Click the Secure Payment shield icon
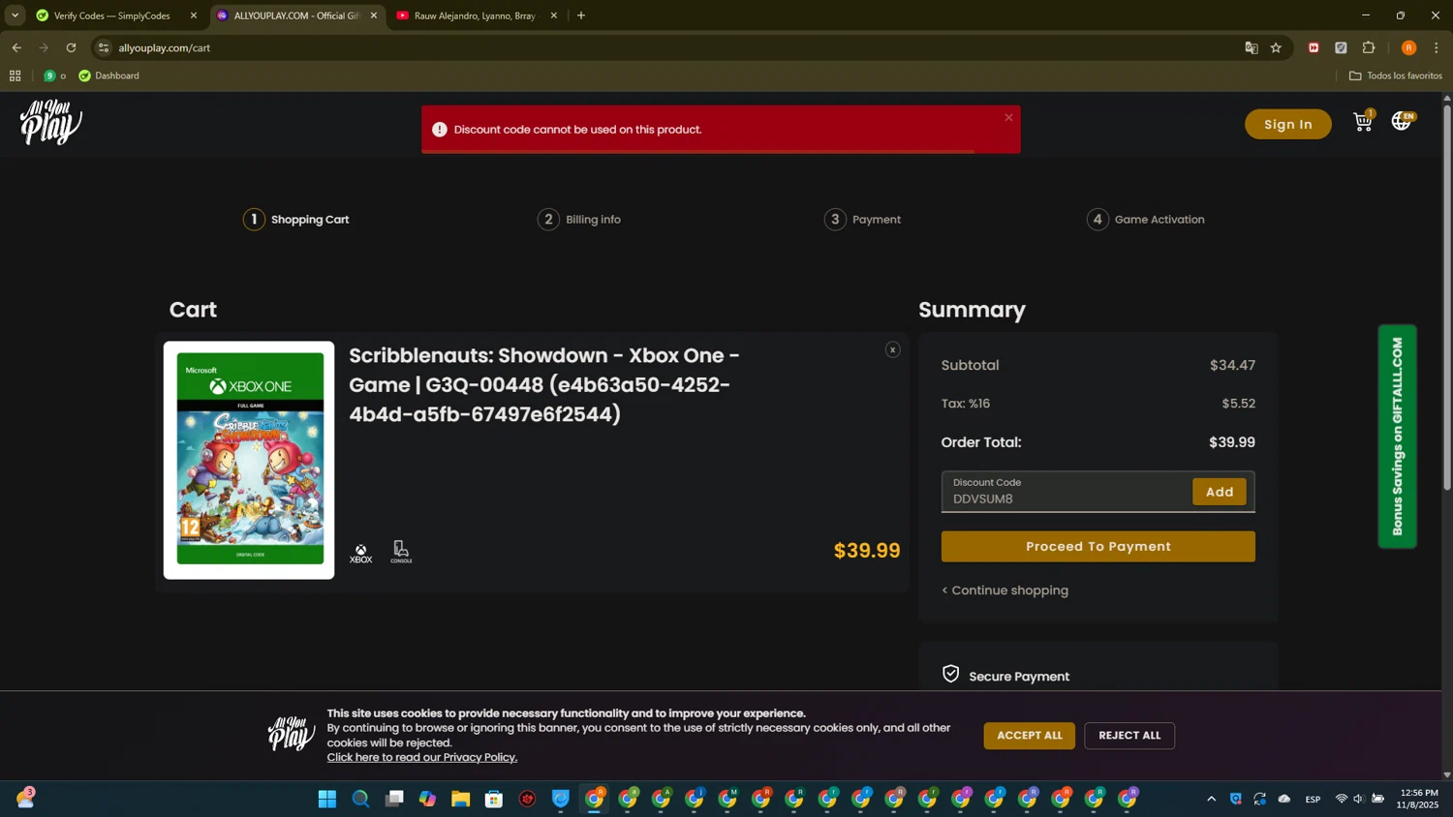Screen dimensions: 1453x817 [950, 674]
